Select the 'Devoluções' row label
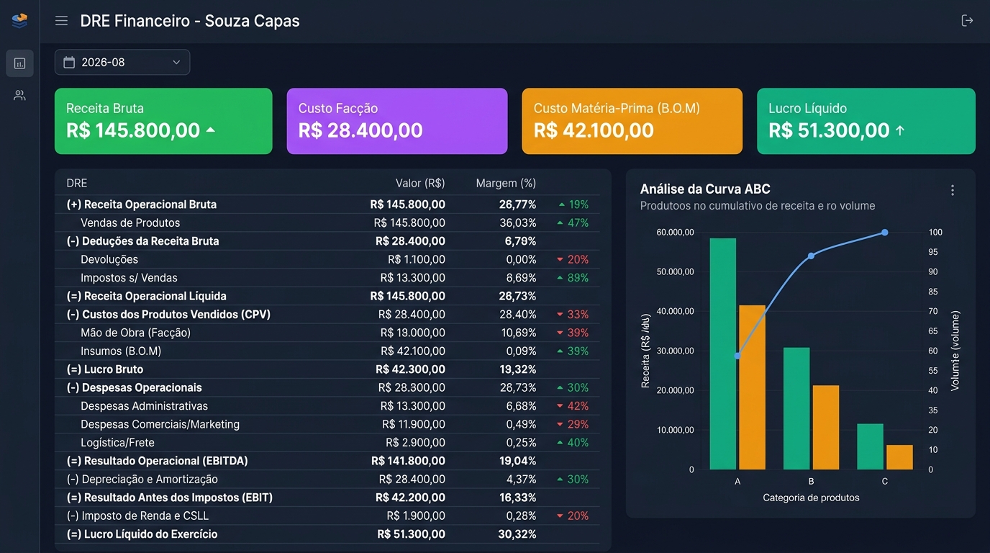The width and height of the screenshot is (990, 553). [109, 260]
